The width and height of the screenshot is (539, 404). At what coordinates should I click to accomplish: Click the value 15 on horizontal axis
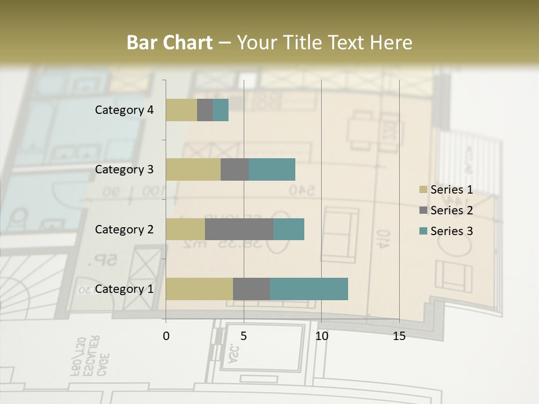(x=399, y=336)
